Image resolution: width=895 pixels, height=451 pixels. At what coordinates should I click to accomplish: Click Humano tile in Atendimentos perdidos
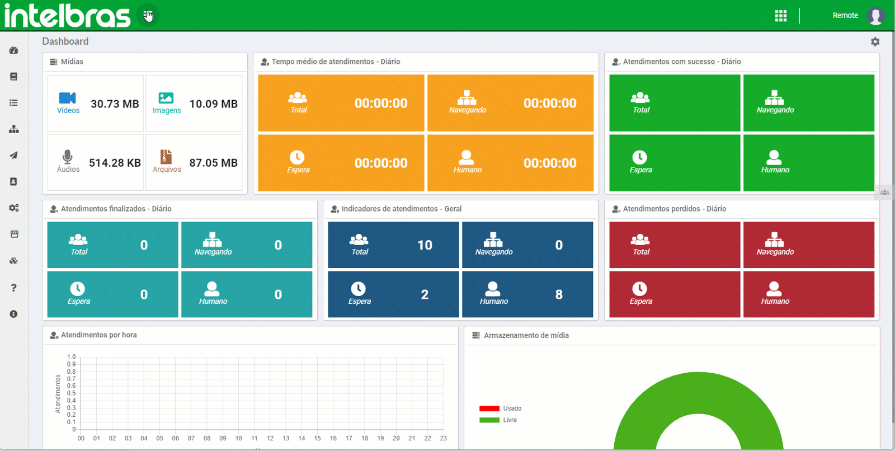pyautogui.click(x=809, y=294)
